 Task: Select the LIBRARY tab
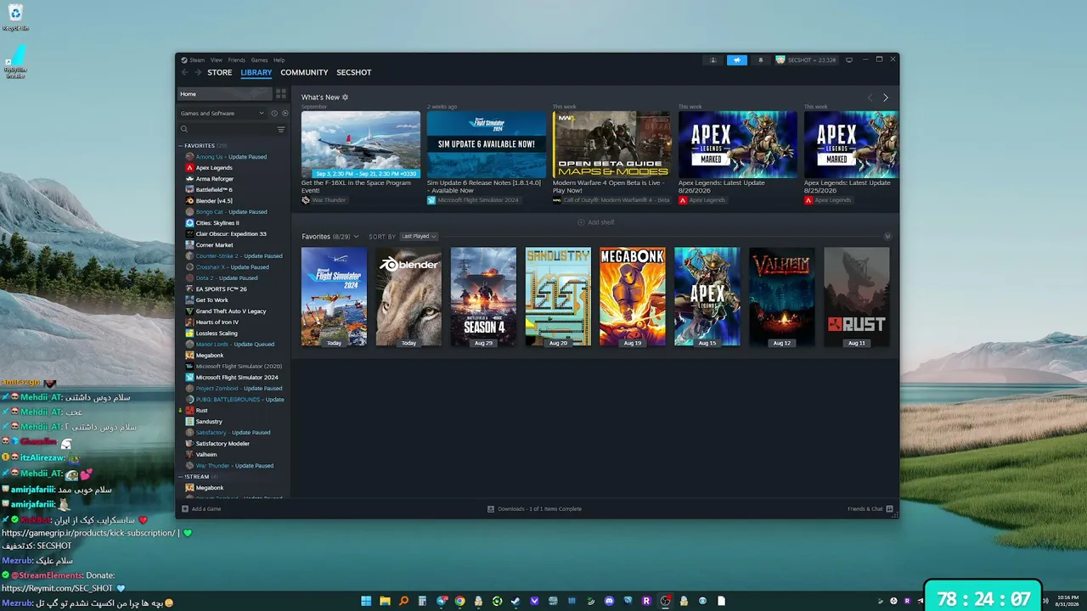click(256, 73)
